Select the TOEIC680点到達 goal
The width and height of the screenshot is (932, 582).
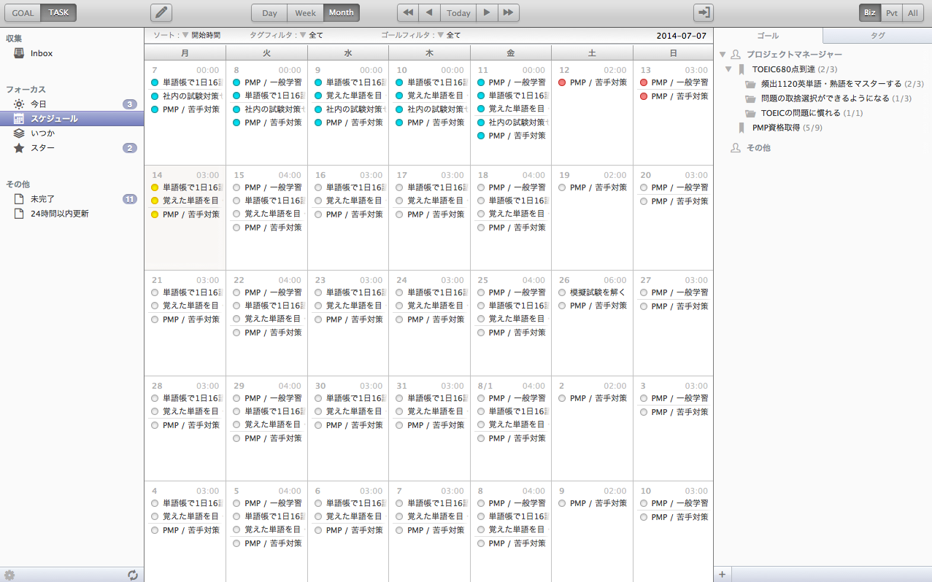click(784, 69)
